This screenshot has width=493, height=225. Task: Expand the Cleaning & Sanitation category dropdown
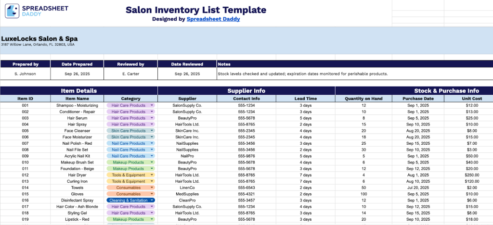point(152,200)
